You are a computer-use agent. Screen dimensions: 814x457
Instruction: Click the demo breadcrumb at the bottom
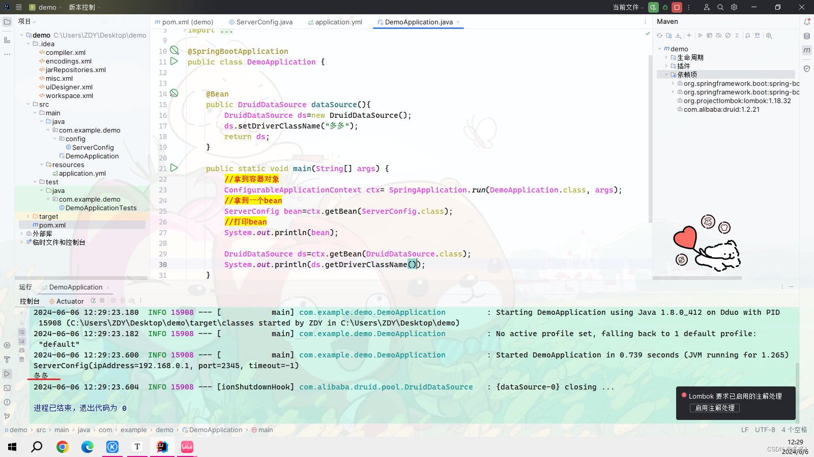tap(18, 430)
